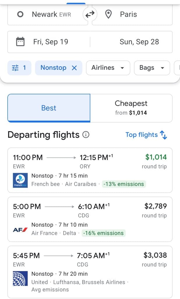
Task: Change the Sun, Sep 28 return date
Action: pos(139,42)
